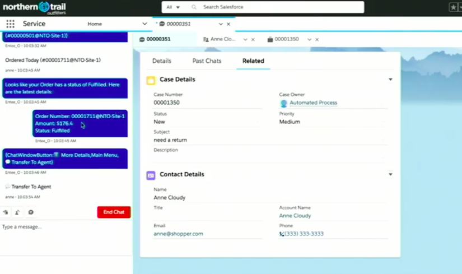
Task: Click the search magnifier icon
Action: point(194,7)
